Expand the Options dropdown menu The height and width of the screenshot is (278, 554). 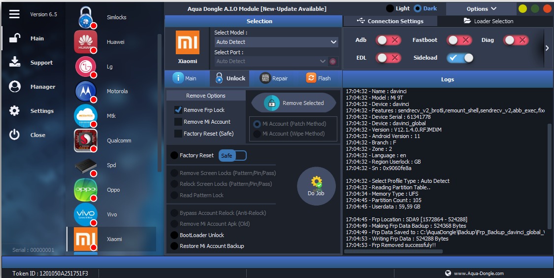tap(481, 9)
